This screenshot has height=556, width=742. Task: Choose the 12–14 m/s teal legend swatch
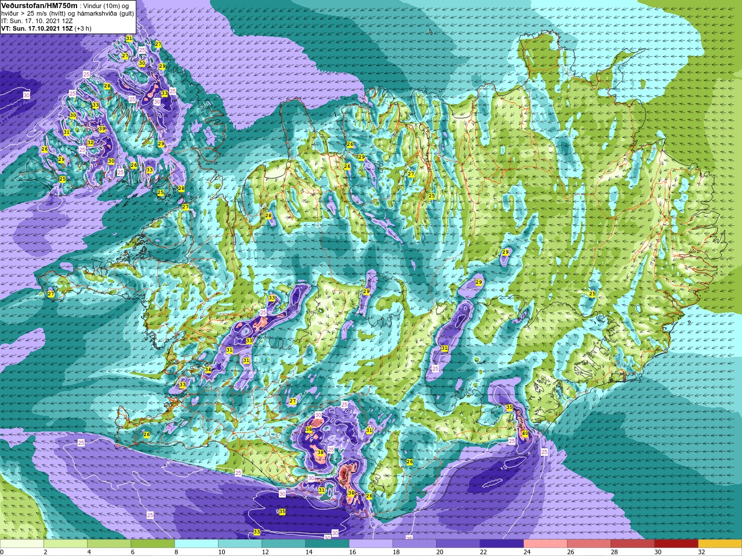click(x=283, y=544)
